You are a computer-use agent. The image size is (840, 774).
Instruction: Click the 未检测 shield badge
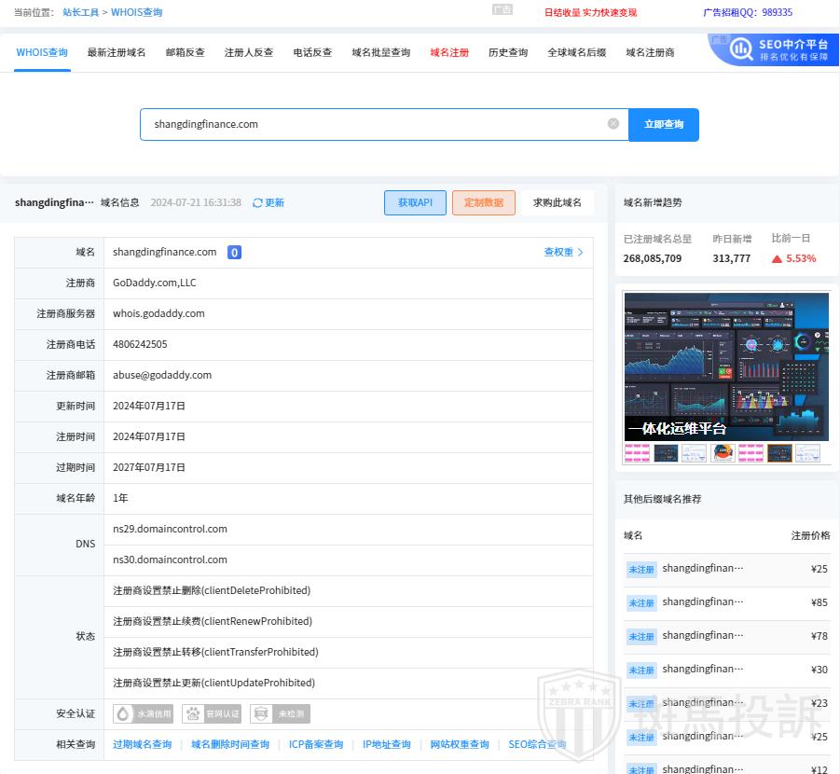pyautogui.click(x=280, y=714)
